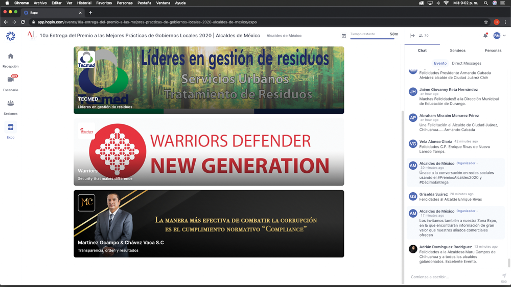Click the address bar URL
The height and width of the screenshot is (287, 511).
147,22
